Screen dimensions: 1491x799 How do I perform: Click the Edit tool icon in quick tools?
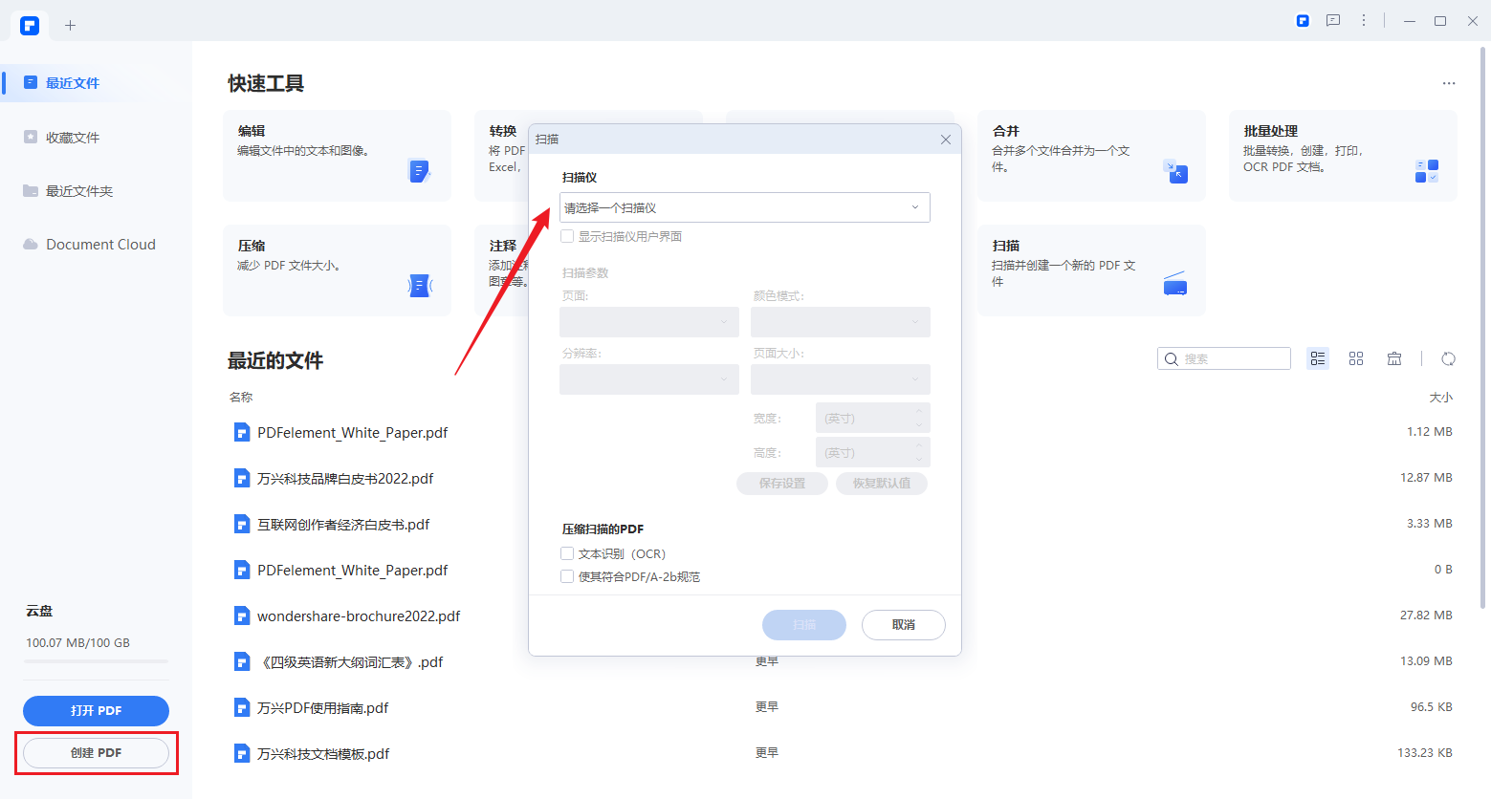point(419,171)
